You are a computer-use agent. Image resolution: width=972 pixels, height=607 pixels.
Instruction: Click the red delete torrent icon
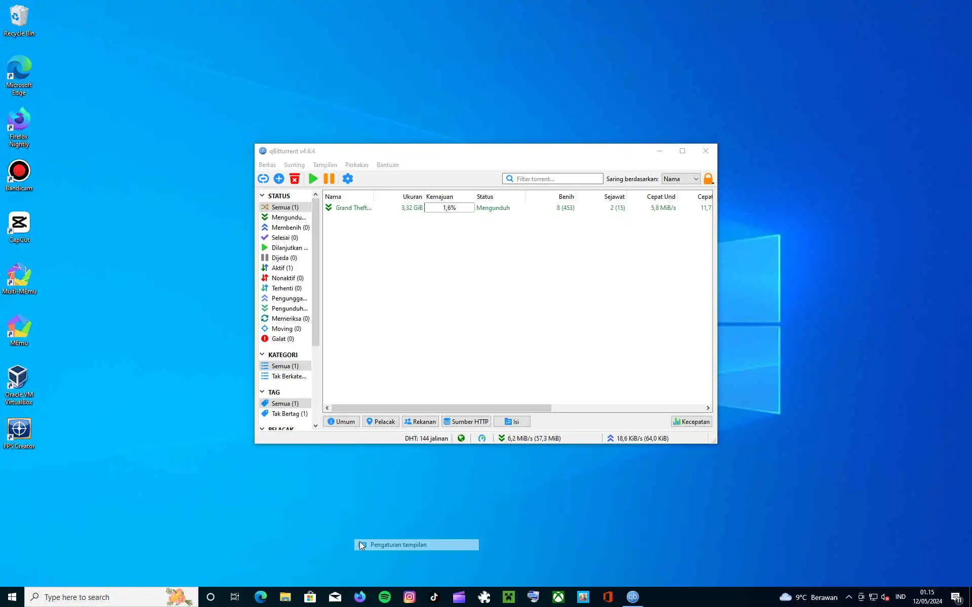(295, 179)
